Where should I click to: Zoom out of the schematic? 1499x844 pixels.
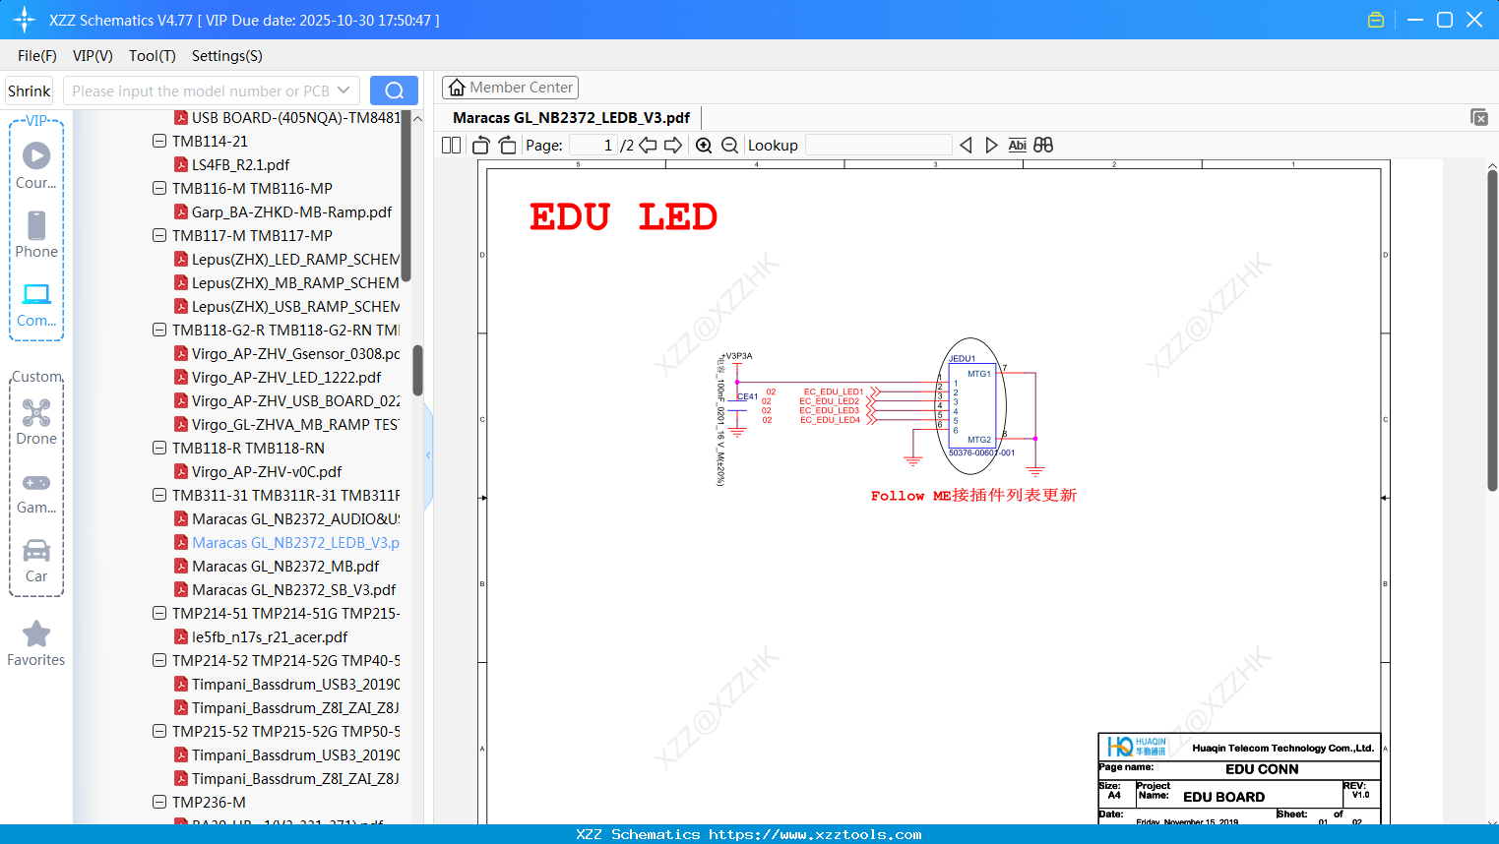[x=729, y=146]
